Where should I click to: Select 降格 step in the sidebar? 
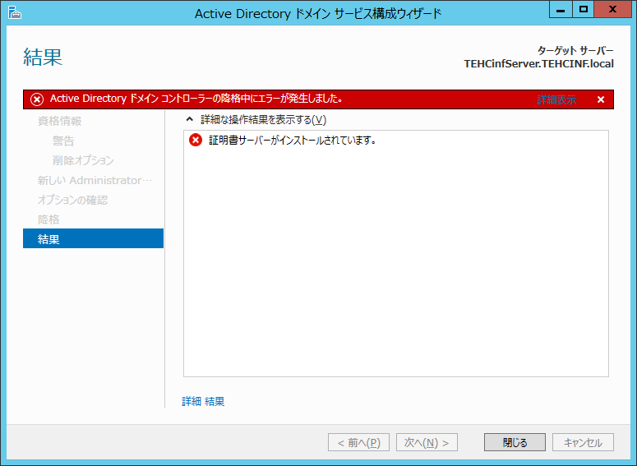tap(48, 219)
